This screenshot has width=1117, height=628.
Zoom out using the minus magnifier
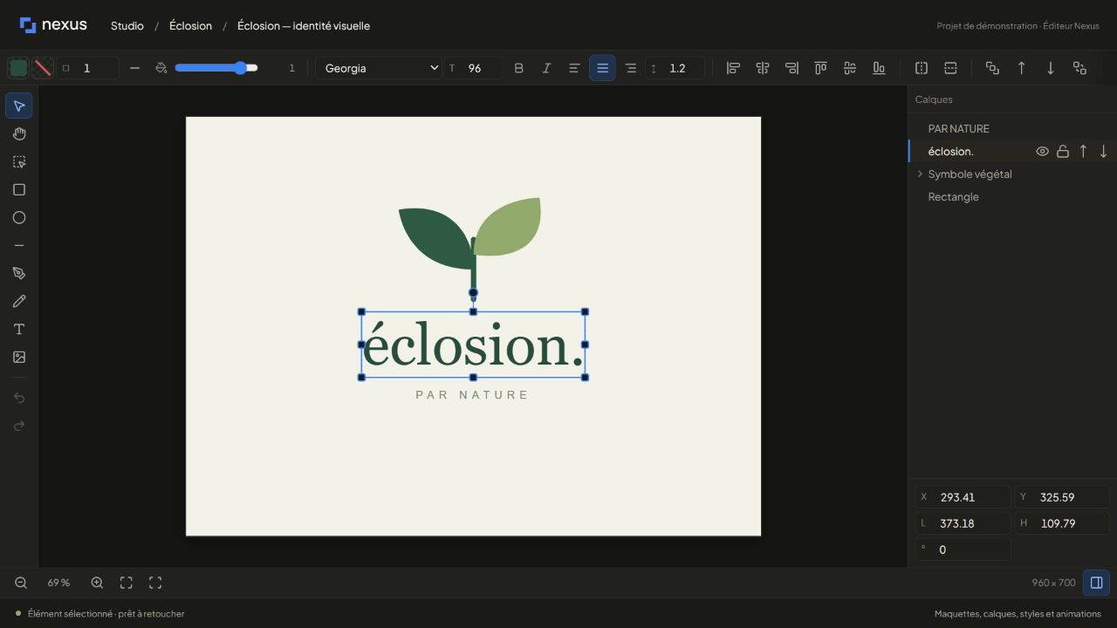(21, 583)
